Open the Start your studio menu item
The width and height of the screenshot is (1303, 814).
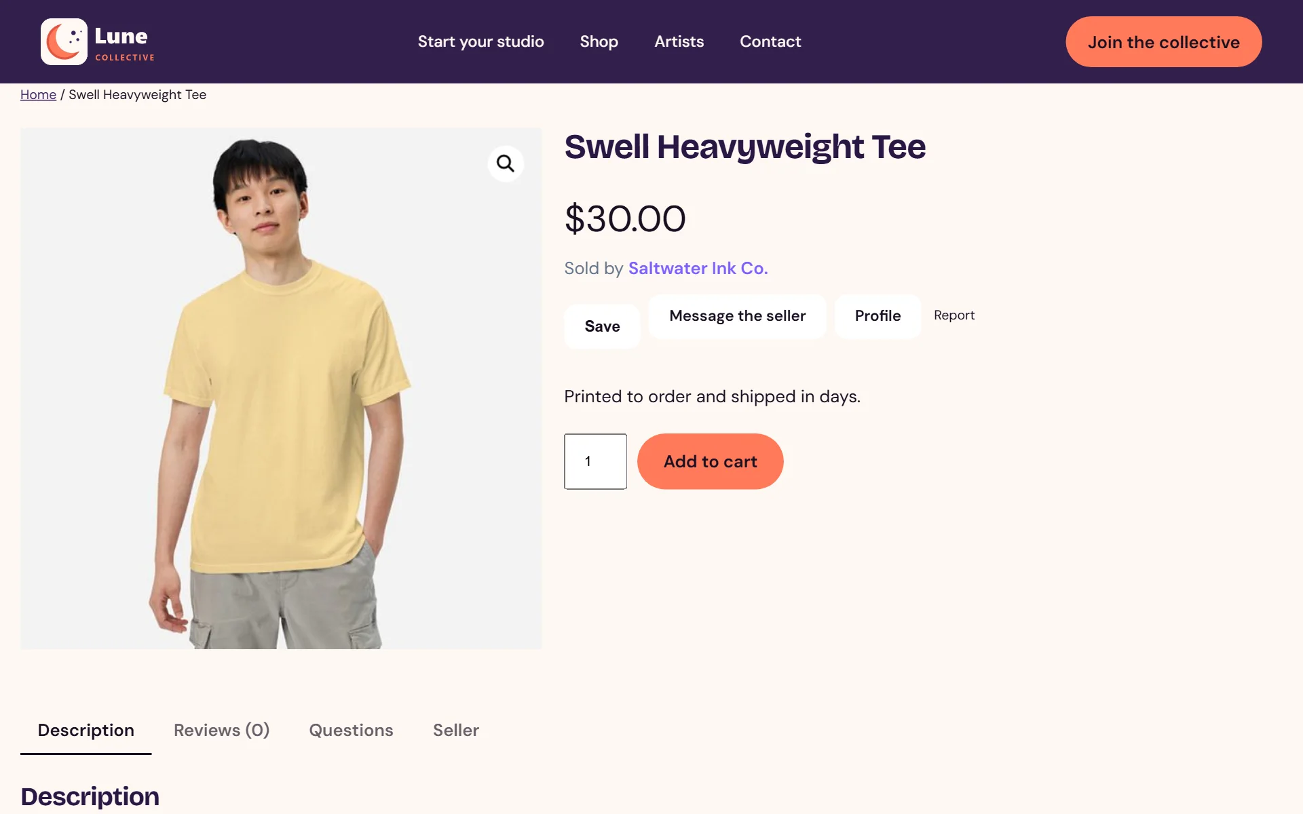pyautogui.click(x=480, y=41)
